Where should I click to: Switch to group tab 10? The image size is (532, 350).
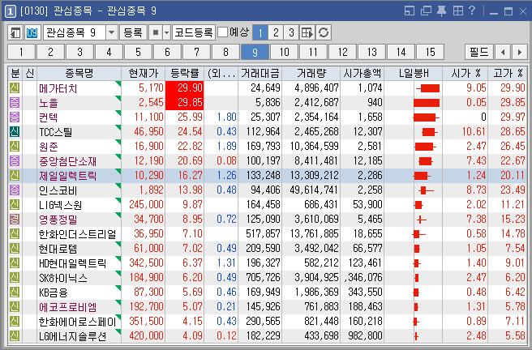point(284,52)
